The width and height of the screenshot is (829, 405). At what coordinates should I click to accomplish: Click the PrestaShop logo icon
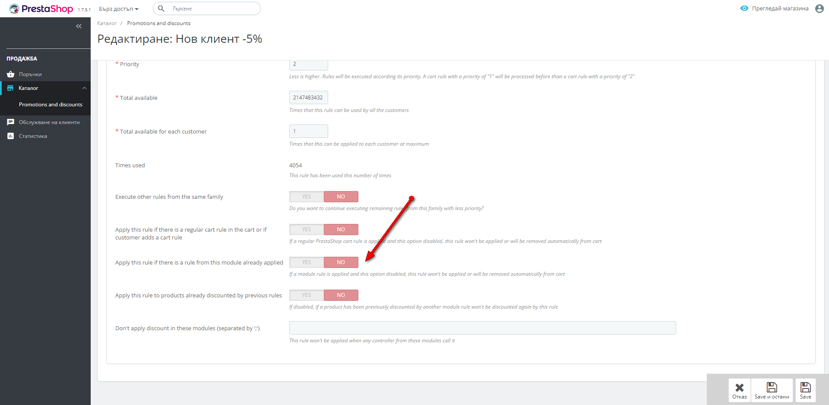14,9
